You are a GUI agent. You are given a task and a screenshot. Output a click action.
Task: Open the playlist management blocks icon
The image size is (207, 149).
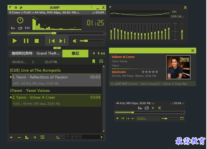pyautogui.click(x=27, y=137)
